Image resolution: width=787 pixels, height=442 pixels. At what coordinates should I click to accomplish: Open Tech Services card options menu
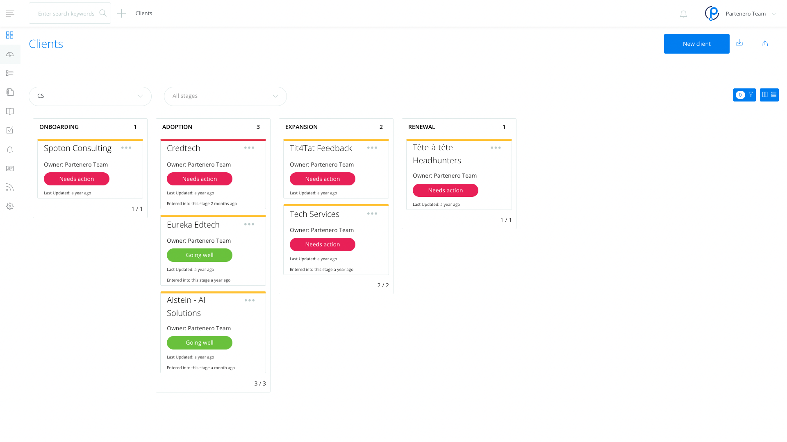(372, 214)
